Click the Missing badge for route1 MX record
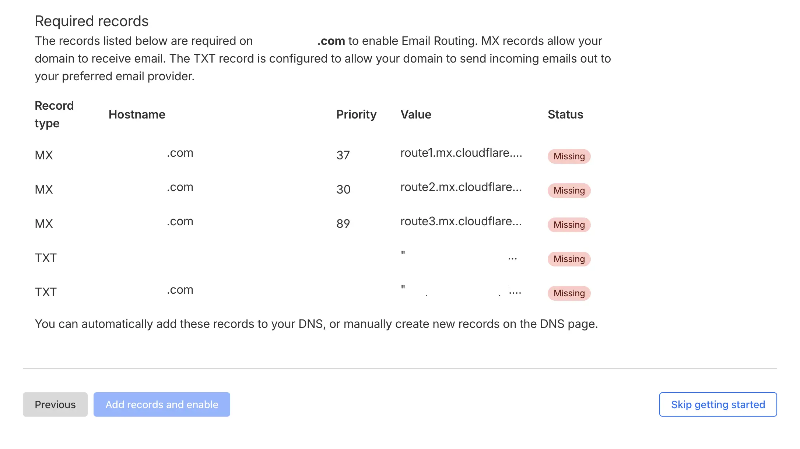 coord(569,156)
